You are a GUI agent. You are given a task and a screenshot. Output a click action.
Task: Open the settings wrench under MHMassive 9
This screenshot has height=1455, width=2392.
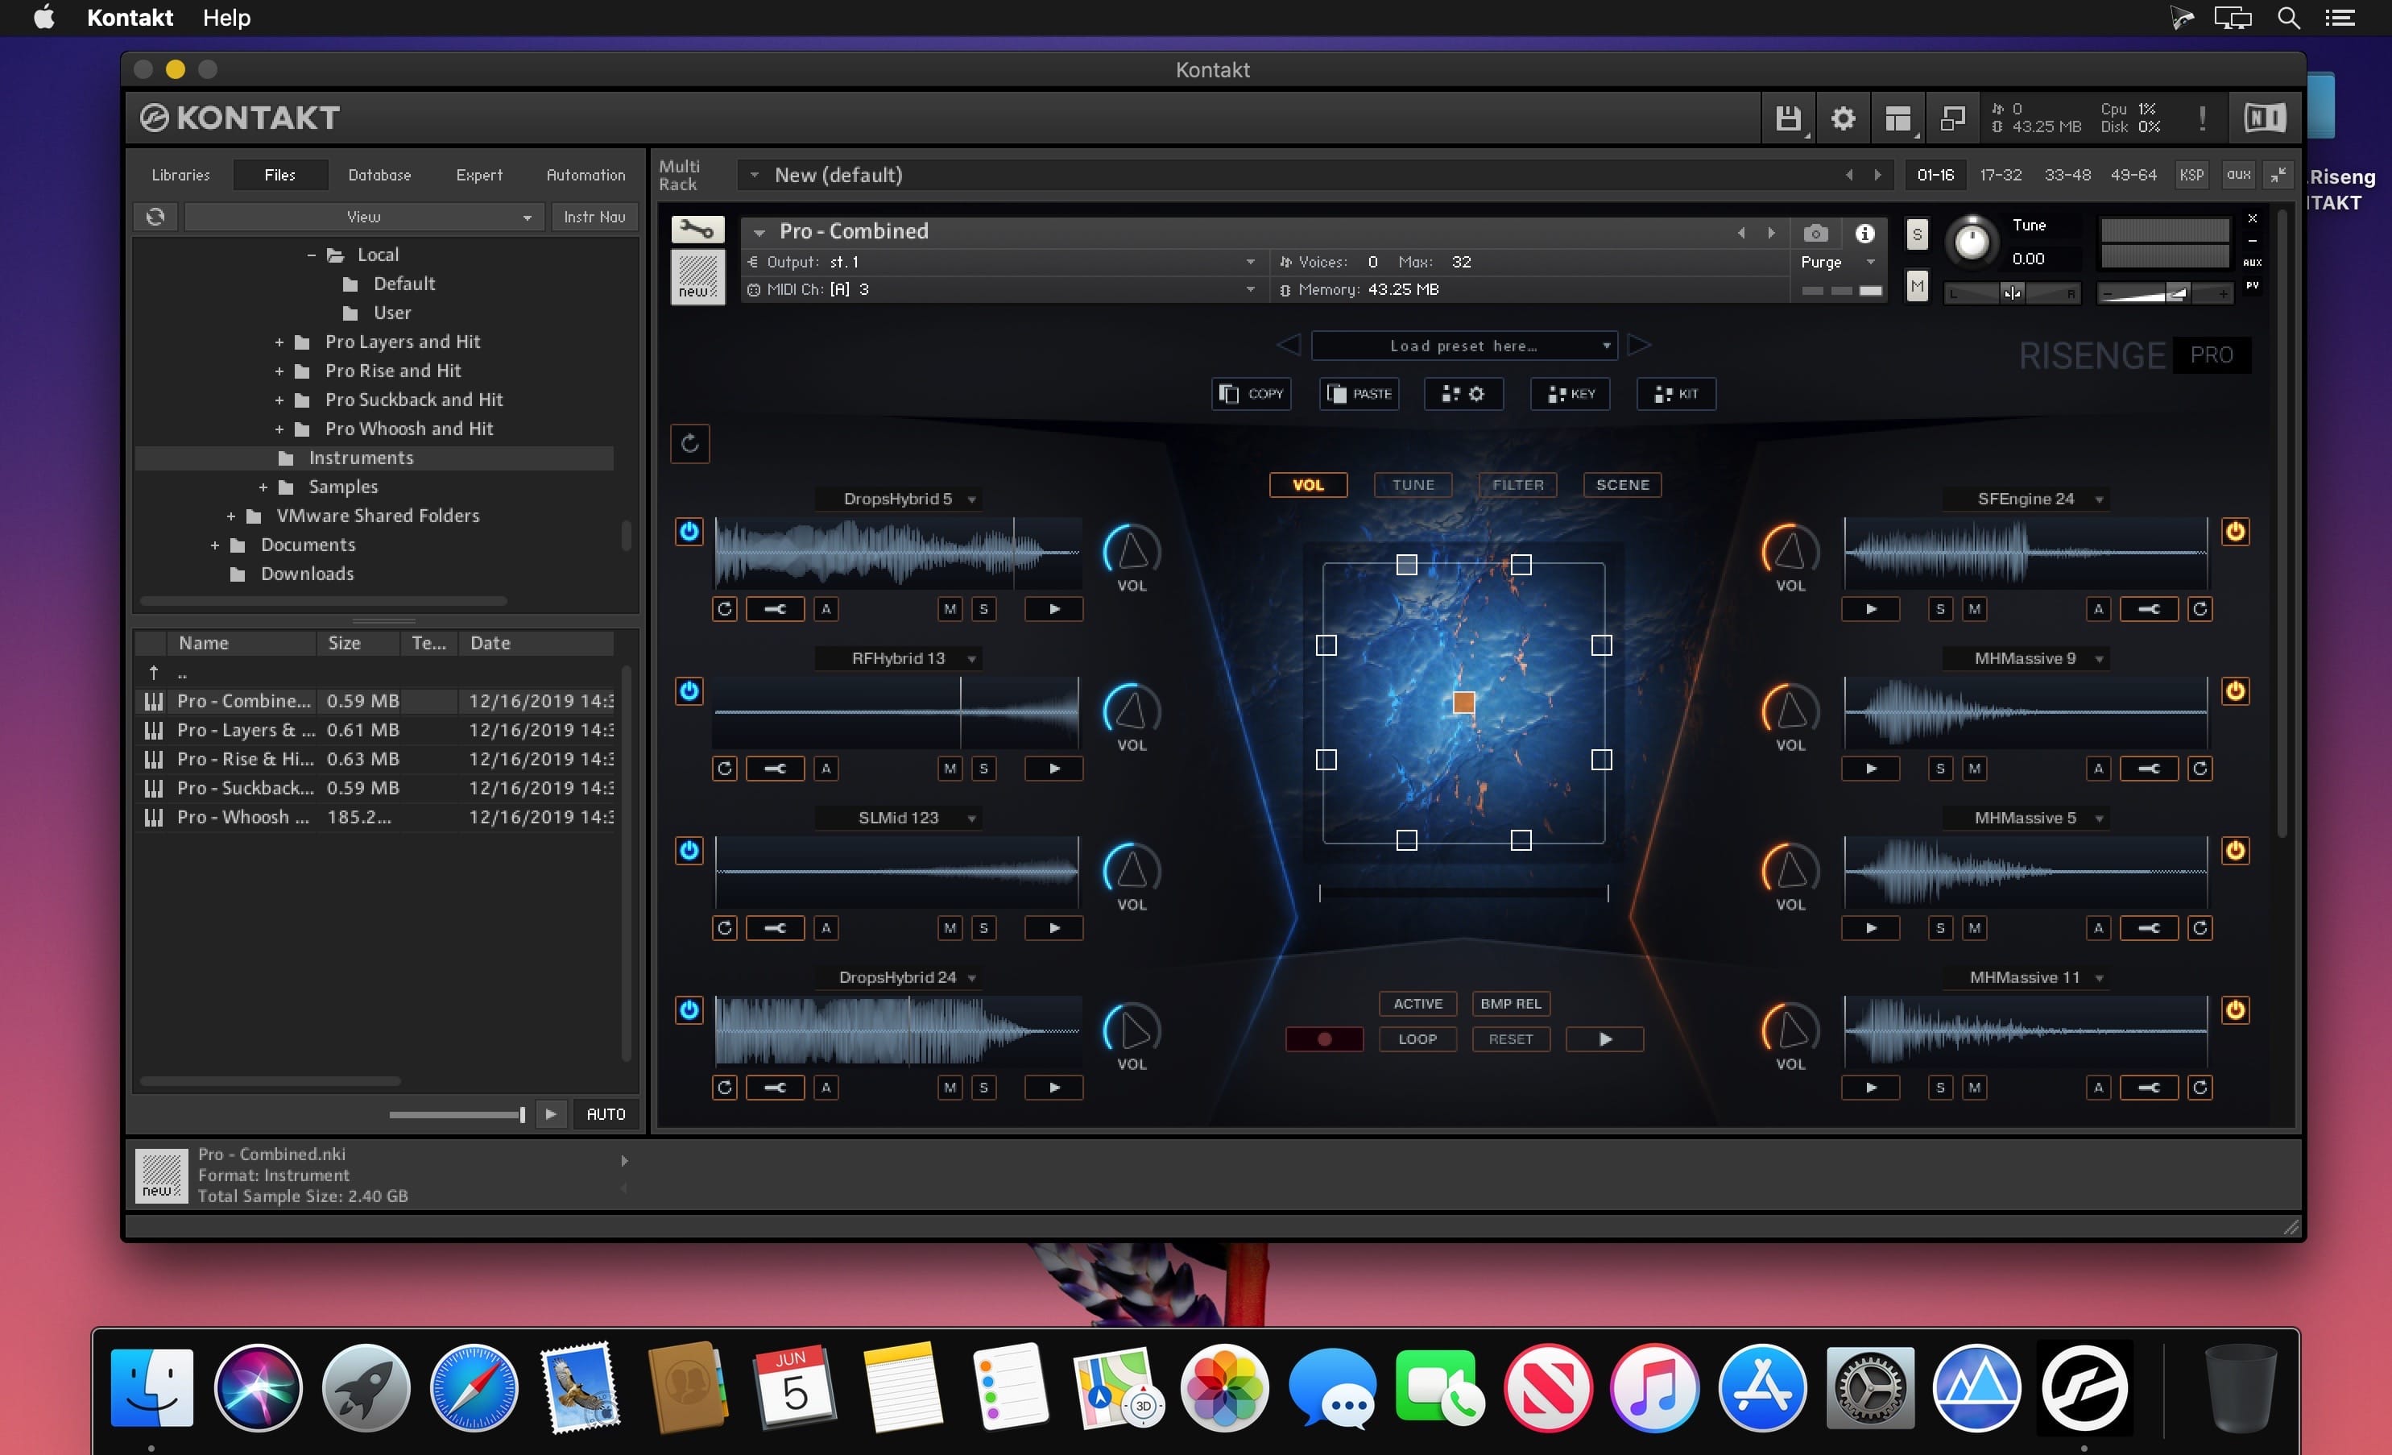click(2150, 769)
